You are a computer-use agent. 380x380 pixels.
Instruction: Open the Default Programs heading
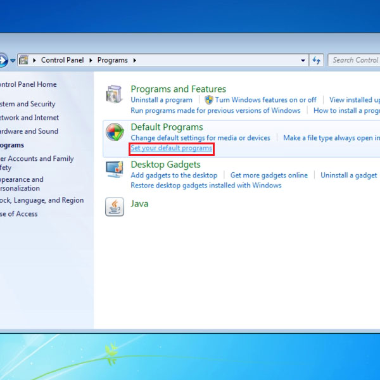(x=167, y=127)
